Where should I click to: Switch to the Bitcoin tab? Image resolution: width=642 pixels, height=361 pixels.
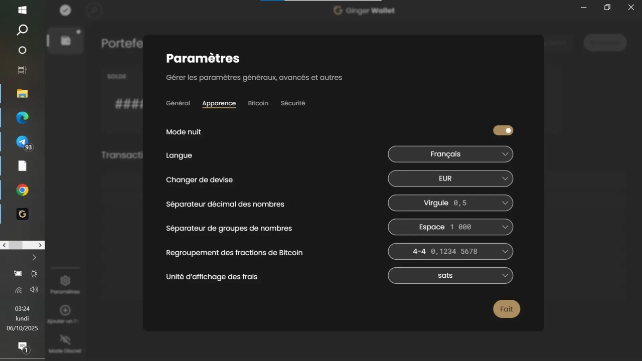258,103
